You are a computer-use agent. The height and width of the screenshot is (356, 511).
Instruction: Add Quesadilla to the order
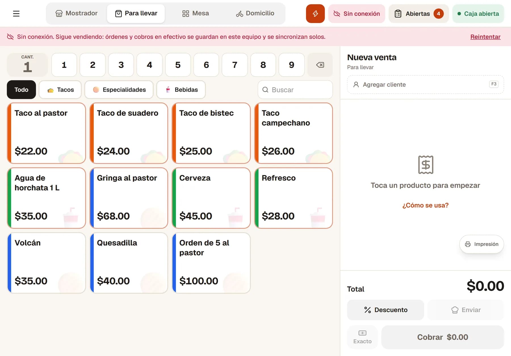click(129, 263)
